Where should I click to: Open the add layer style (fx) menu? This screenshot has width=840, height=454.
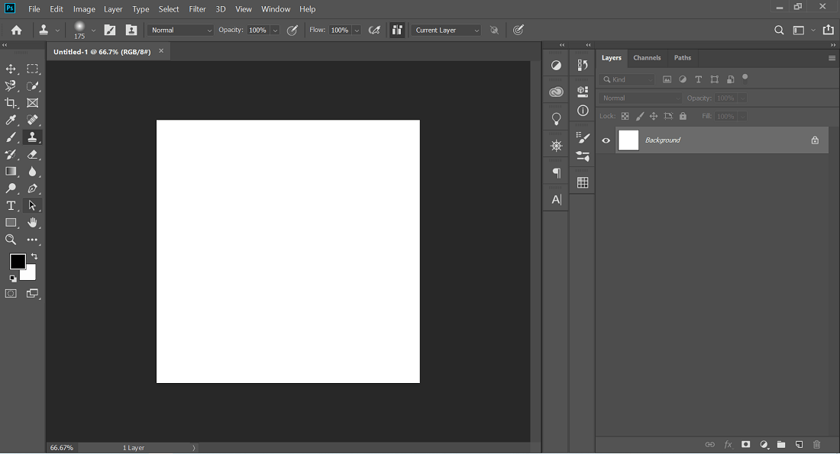click(x=727, y=444)
